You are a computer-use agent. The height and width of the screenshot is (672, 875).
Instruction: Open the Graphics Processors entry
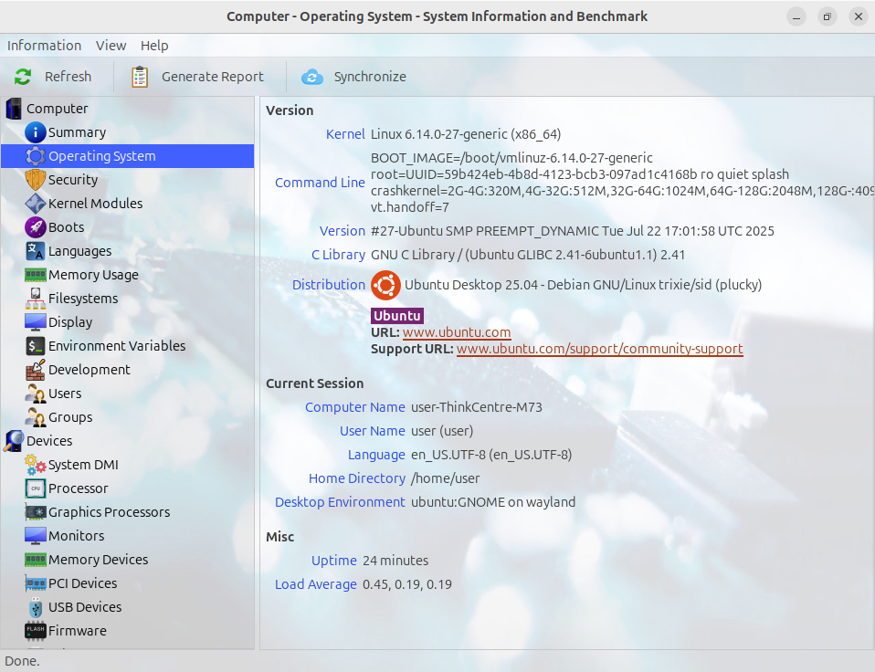tap(109, 511)
